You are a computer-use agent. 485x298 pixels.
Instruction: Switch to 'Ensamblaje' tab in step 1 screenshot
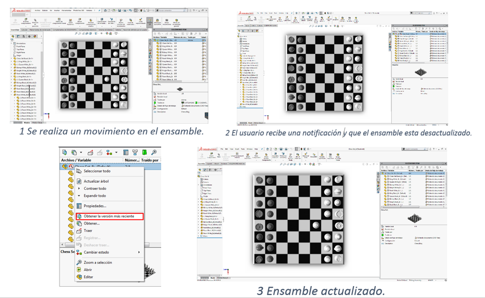(15, 30)
